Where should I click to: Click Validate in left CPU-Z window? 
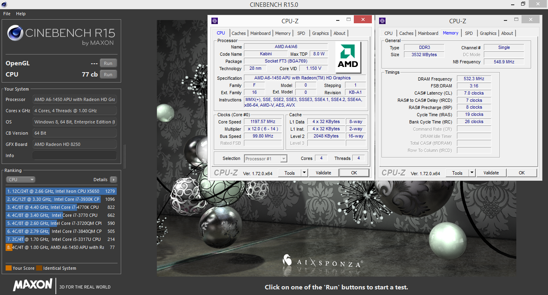pos(323,173)
